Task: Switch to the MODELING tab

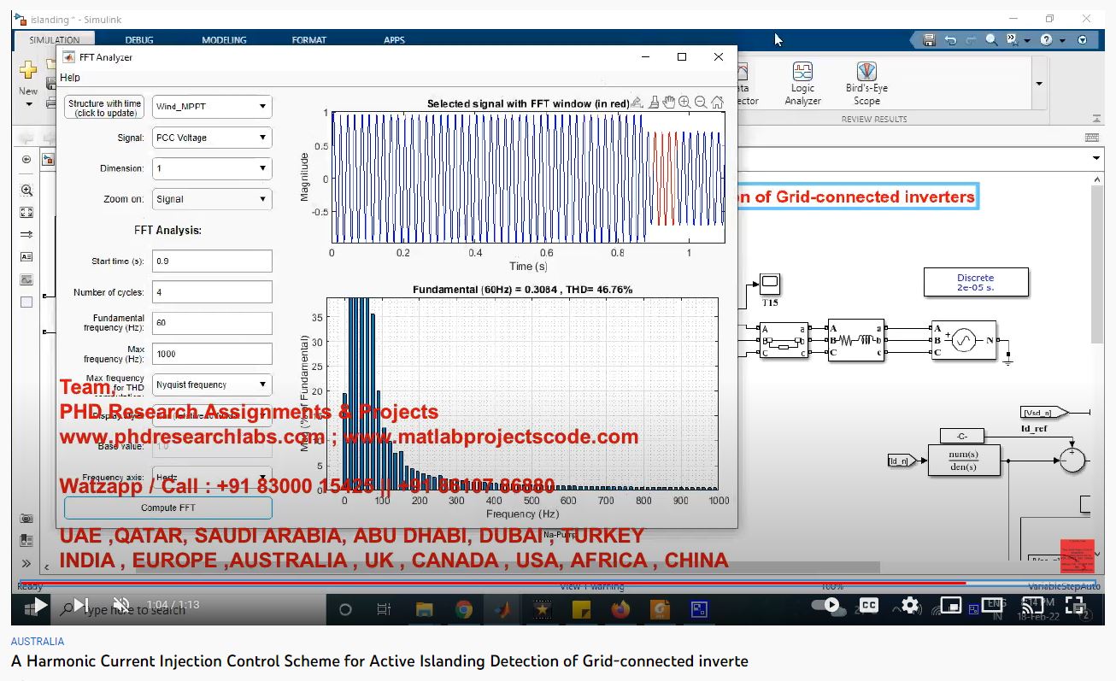Action: click(224, 40)
